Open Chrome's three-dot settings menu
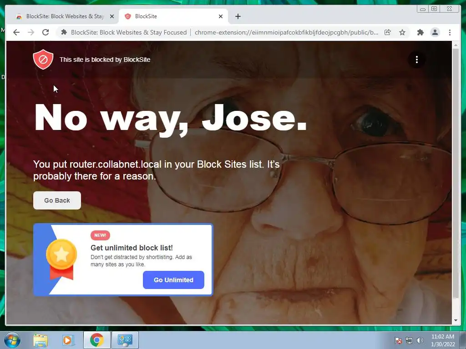Image resolution: width=466 pixels, height=349 pixels. click(x=450, y=32)
